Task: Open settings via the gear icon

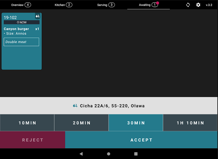Action: (198, 5)
